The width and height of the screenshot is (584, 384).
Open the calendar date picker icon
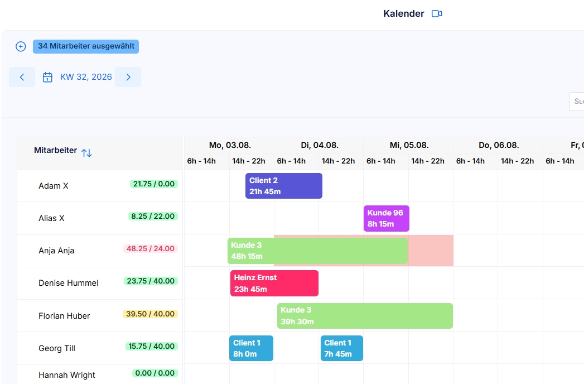click(x=47, y=77)
